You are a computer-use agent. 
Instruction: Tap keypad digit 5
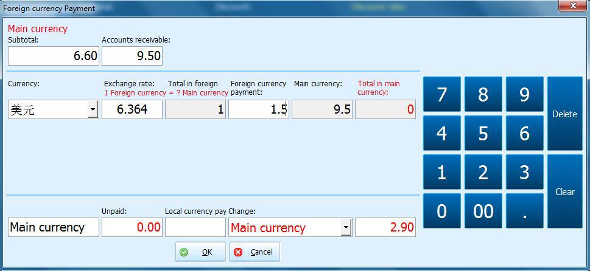[483, 133]
